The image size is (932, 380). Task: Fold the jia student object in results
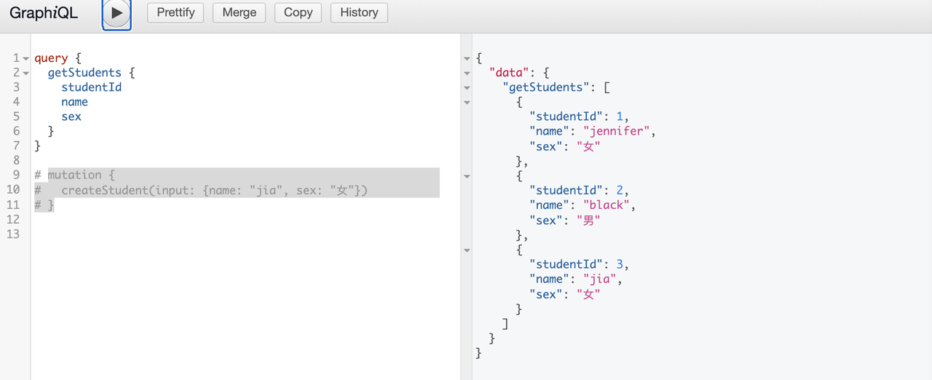(467, 250)
